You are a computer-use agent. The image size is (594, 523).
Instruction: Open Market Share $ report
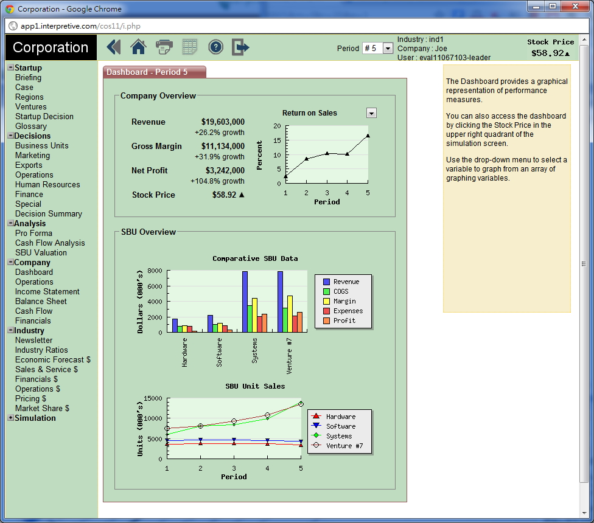[x=42, y=409]
